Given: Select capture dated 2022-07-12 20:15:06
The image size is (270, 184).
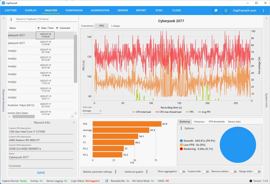Looking at the screenshot, I should 41,51.
